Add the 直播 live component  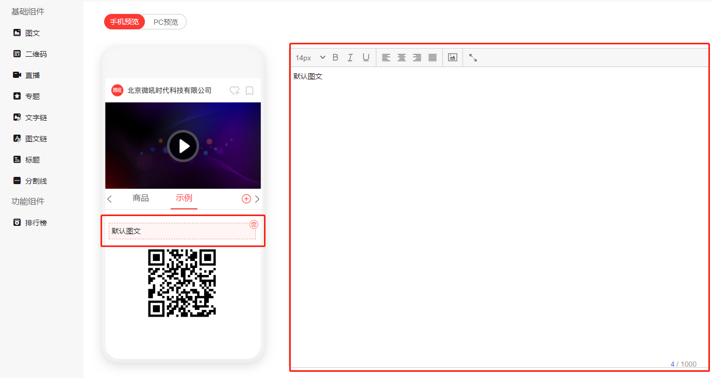click(x=27, y=75)
